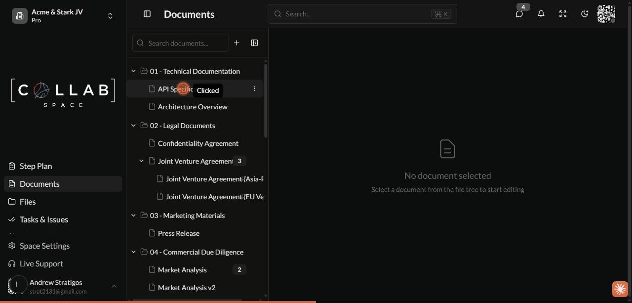Collapse the Andrew Stratigos account section
This screenshot has height=303, width=632.
click(x=114, y=286)
